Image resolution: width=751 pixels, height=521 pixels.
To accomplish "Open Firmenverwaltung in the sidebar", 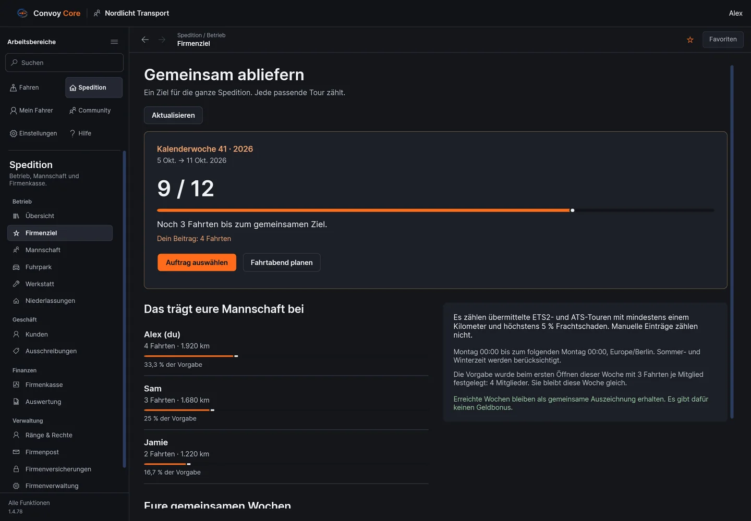I will click(x=60, y=486).
